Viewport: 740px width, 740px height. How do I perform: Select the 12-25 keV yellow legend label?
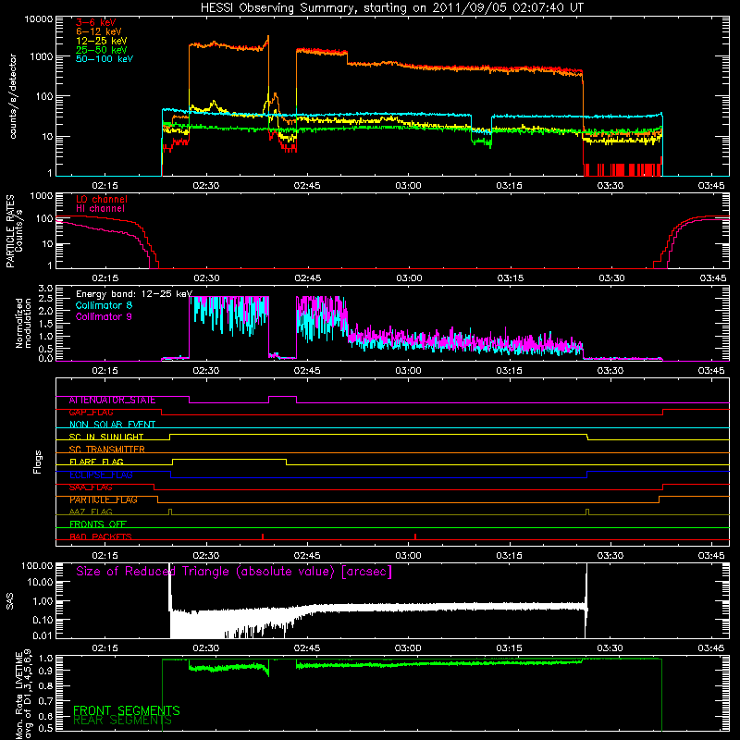coord(102,41)
